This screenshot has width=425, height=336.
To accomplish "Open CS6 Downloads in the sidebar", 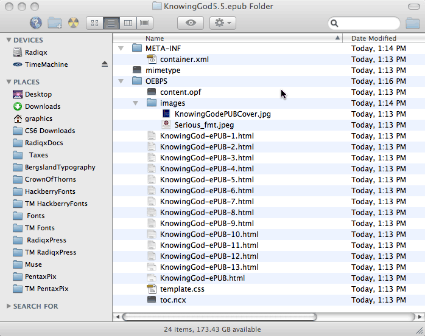I will coord(44,131).
